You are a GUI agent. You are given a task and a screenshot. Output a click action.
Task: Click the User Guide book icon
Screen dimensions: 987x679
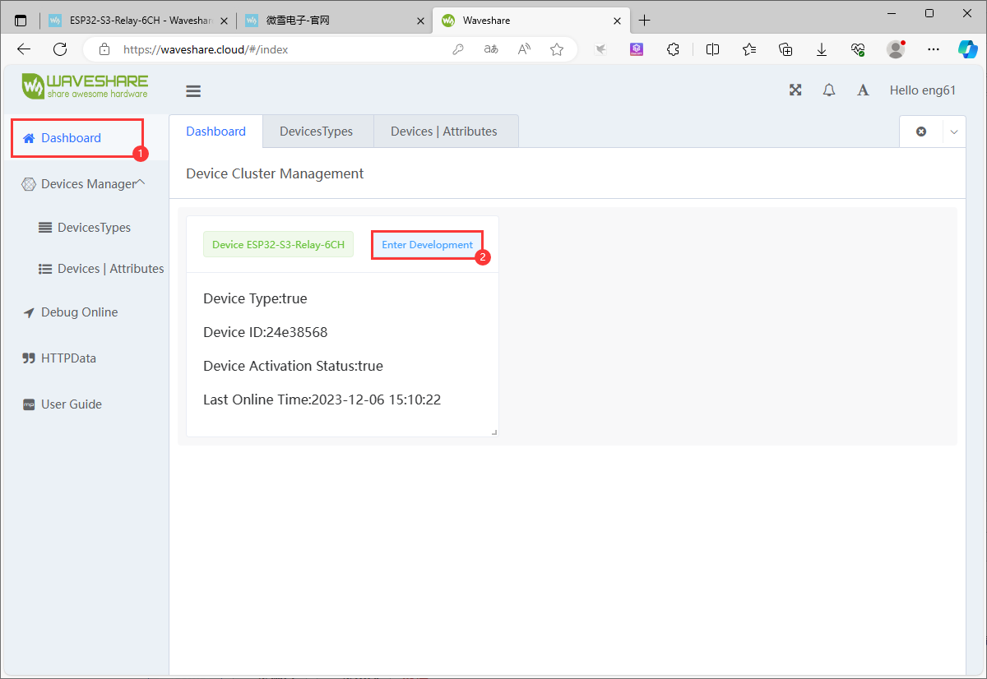click(x=29, y=404)
